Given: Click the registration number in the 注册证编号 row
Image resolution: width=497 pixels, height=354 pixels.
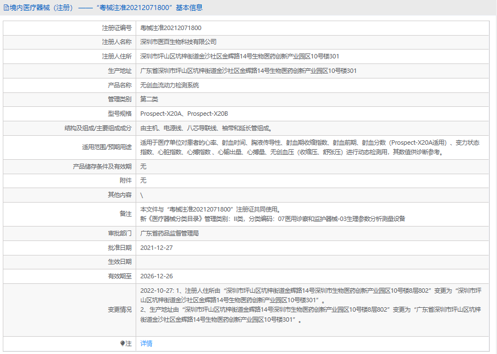Looking at the screenshot, I should click(171, 28).
